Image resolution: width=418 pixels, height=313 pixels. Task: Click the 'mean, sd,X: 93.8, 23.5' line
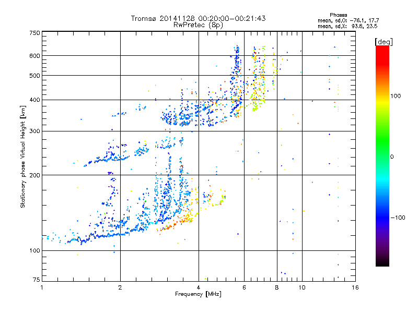347,26
